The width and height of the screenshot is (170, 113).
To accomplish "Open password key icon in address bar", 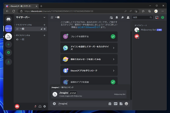I will click(125, 11).
